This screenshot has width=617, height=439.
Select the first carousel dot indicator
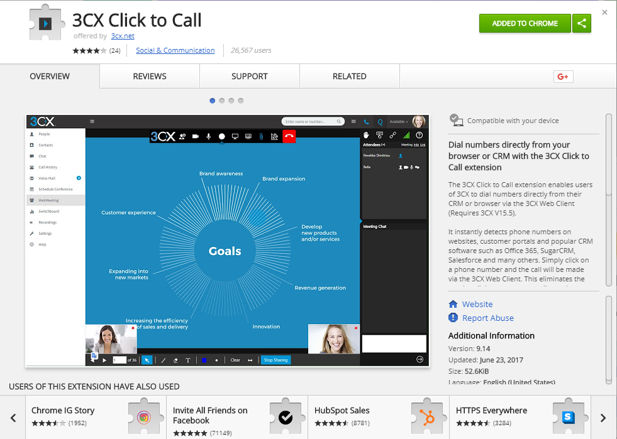tap(213, 100)
